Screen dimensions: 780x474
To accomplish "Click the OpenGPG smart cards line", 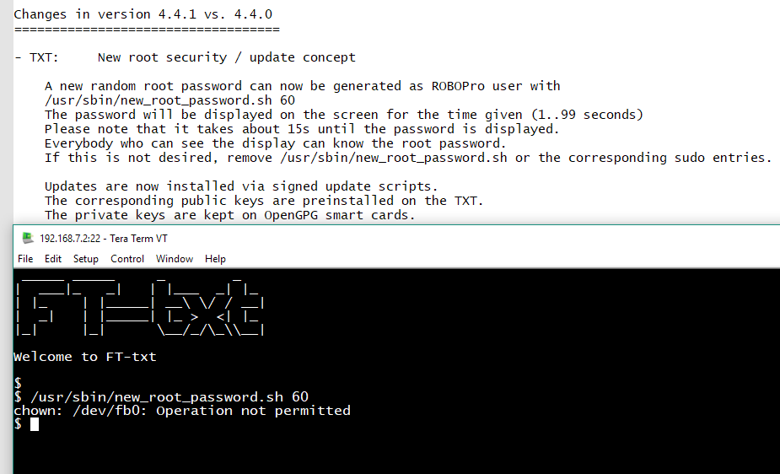I will pos(230,215).
